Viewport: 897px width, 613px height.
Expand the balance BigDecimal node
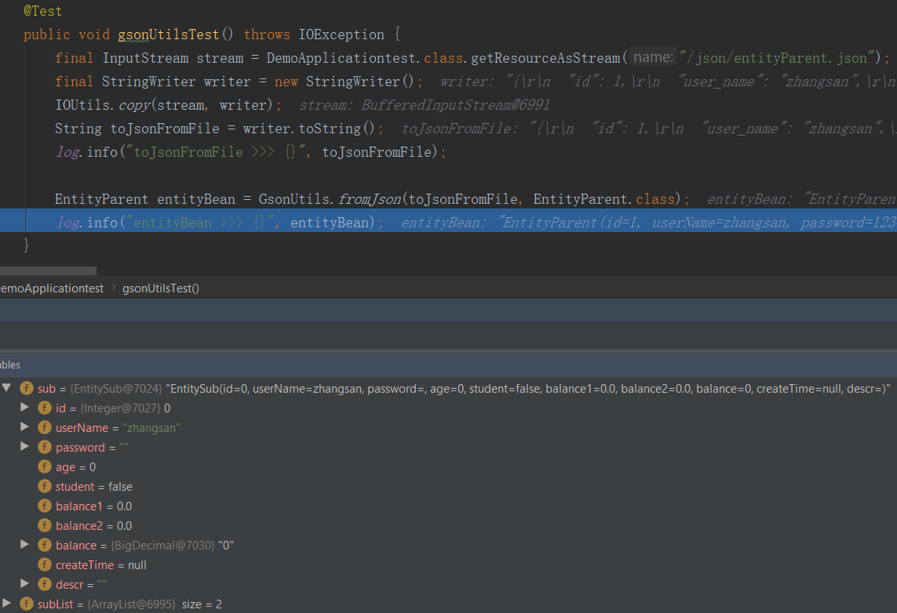tap(24, 545)
